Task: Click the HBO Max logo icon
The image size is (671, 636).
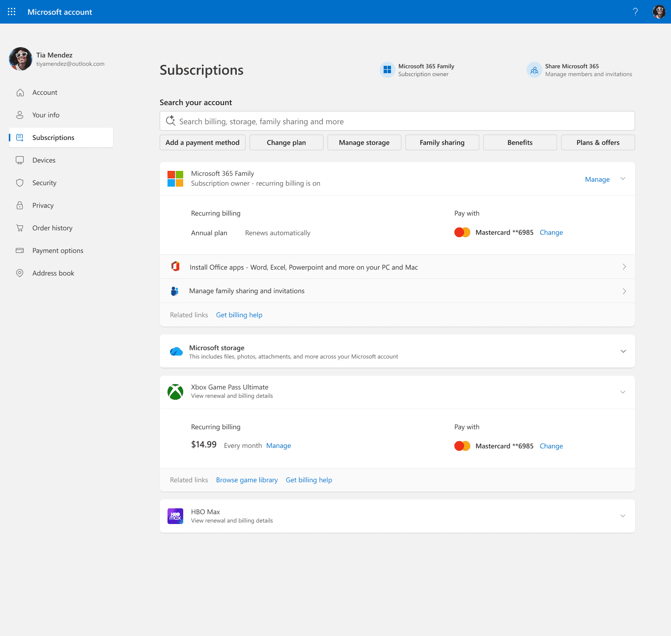Action: (x=175, y=516)
